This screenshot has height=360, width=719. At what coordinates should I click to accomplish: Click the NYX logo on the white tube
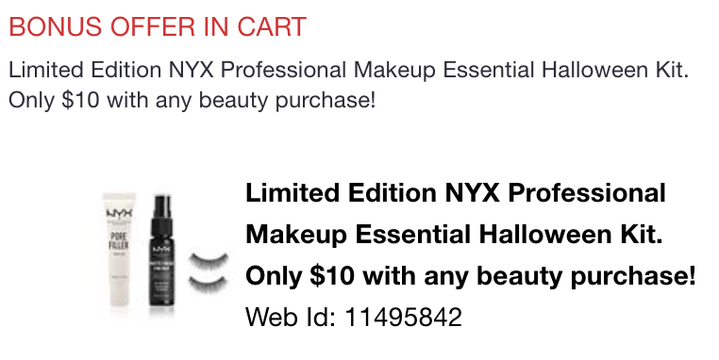pos(119,213)
